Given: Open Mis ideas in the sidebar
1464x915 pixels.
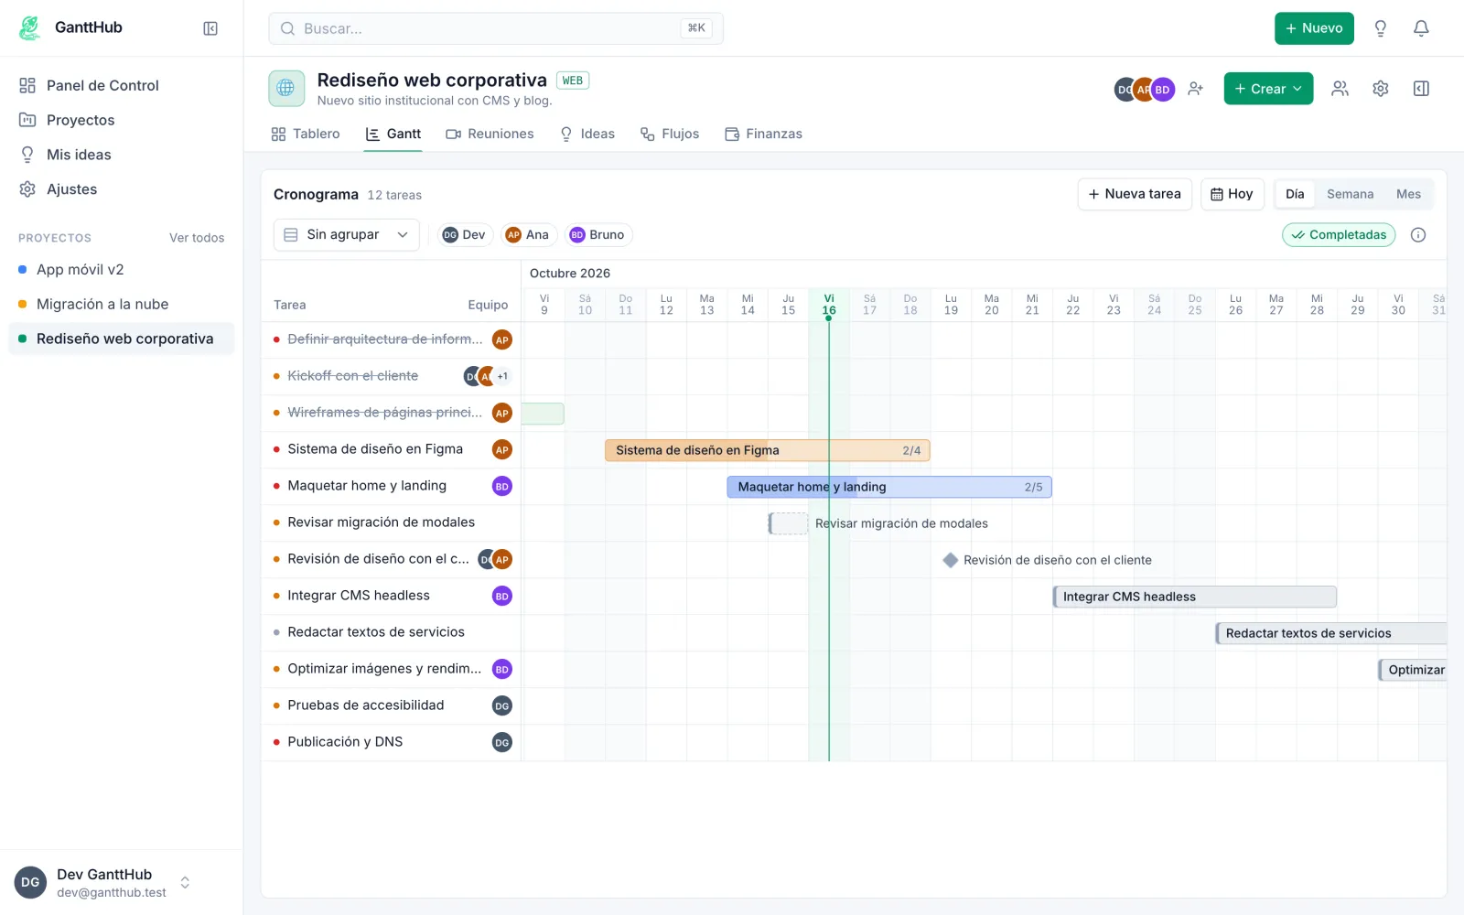Looking at the screenshot, I should (122, 155).
